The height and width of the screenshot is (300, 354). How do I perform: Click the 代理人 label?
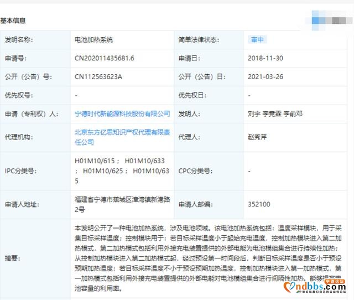189,137
